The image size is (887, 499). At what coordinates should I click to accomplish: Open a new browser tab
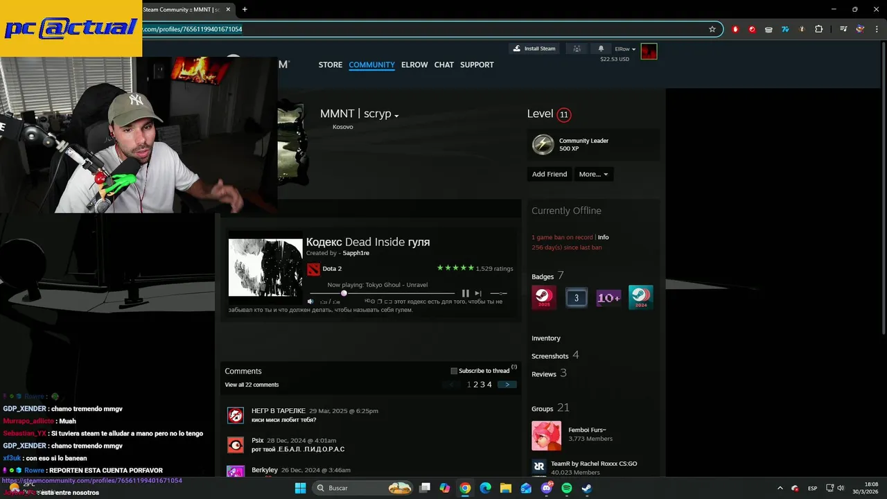pos(245,9)
